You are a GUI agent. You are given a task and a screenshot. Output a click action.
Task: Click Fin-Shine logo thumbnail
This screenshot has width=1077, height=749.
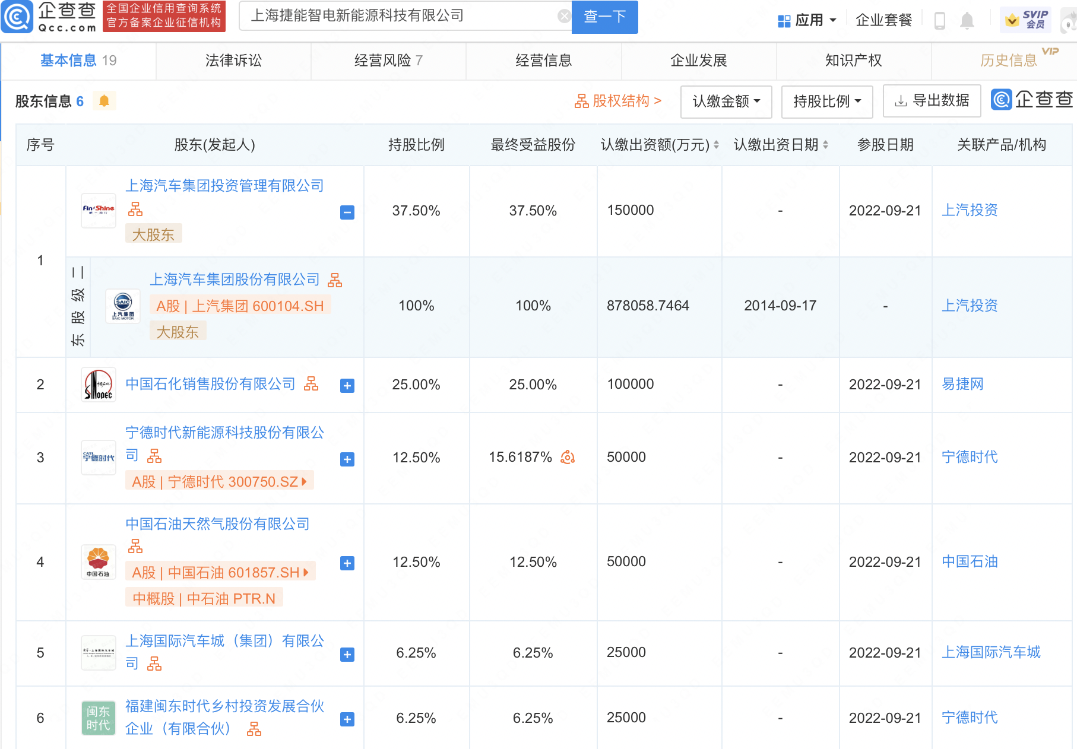tap(99, 211)
